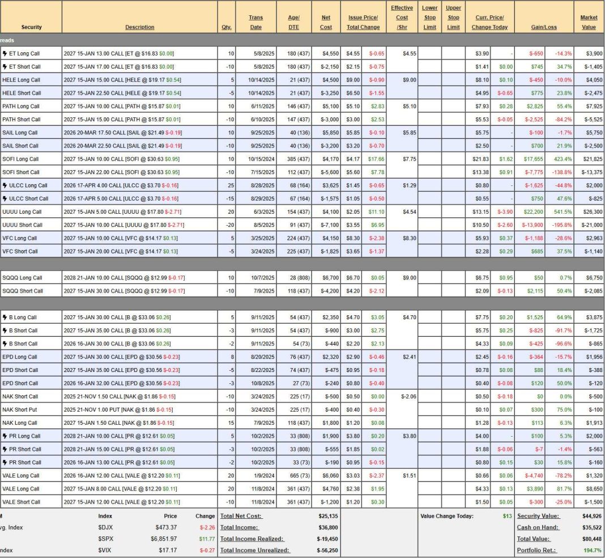Click the lightning bolt beside ET Long Call
The width and height of the screenshot is (605, 558).
pyautogui.click(x=5, y=53)
